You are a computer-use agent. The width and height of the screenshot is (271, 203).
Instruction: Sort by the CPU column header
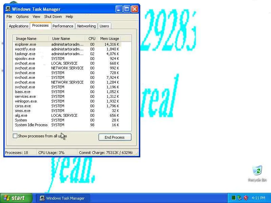pos(91,39)
